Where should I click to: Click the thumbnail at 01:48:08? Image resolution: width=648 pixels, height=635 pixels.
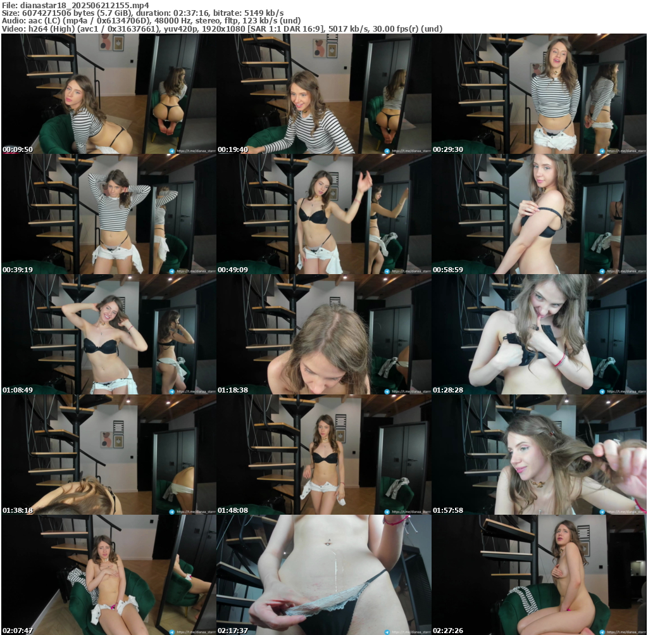click(x=323, y=455)
